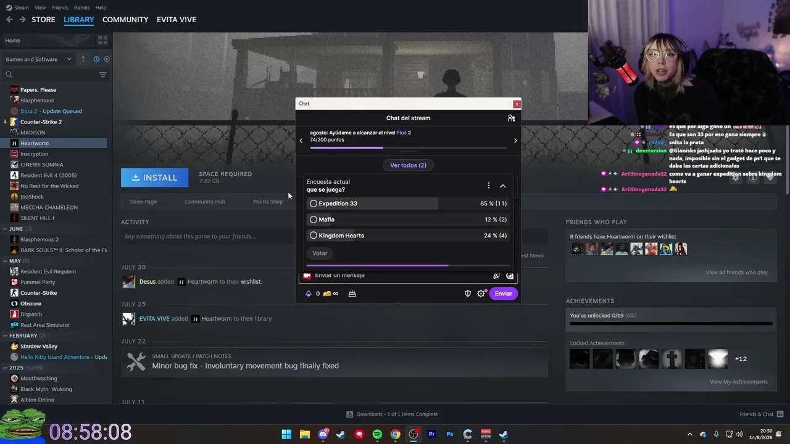Click the activity comment input field
Image resolution: width=790 pixels, height=444 pixels.
click(x=335, y=236)
